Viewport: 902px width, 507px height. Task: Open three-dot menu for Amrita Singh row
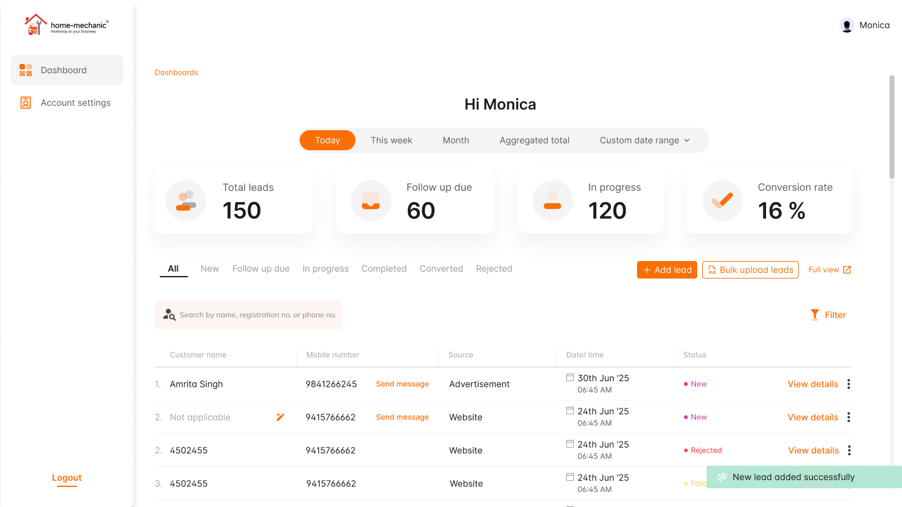click(849, 384)
